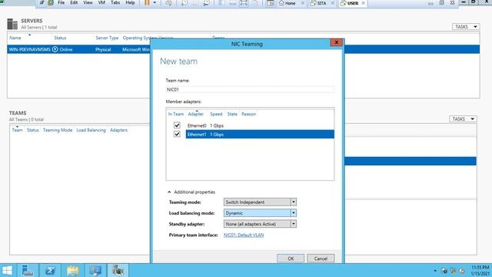
Task: Select the Ethernet0 adapter row
Action: click(260, 125)
